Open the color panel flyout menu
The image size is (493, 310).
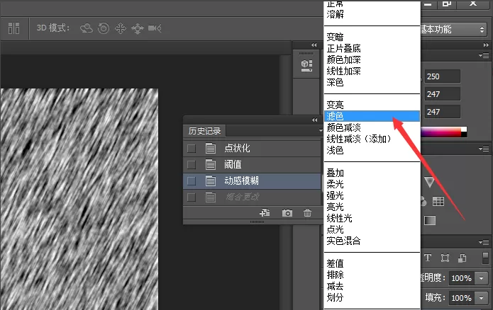[484, 55]
